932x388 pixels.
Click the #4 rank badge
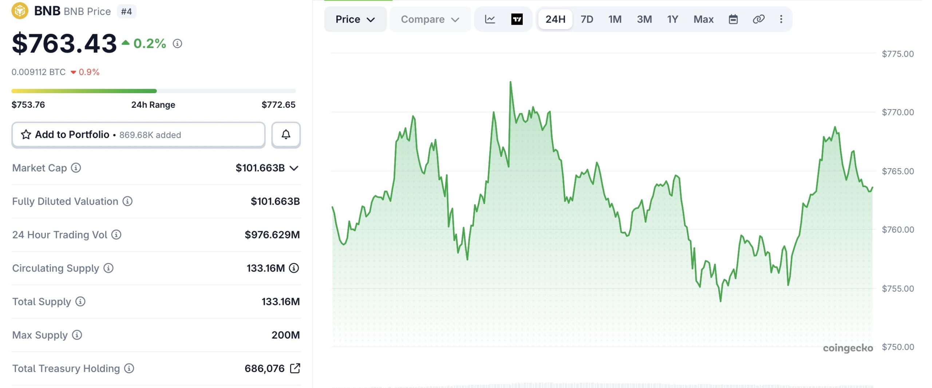coord(126,12)
